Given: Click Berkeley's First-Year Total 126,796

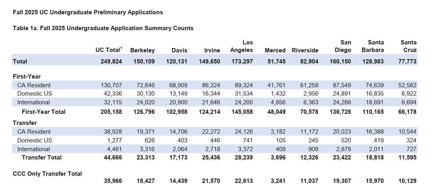Looking at the screenshot, I should coord(144,112).
